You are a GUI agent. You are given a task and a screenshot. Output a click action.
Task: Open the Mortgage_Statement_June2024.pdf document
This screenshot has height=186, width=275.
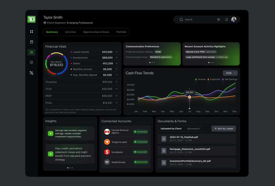point(197,151)
